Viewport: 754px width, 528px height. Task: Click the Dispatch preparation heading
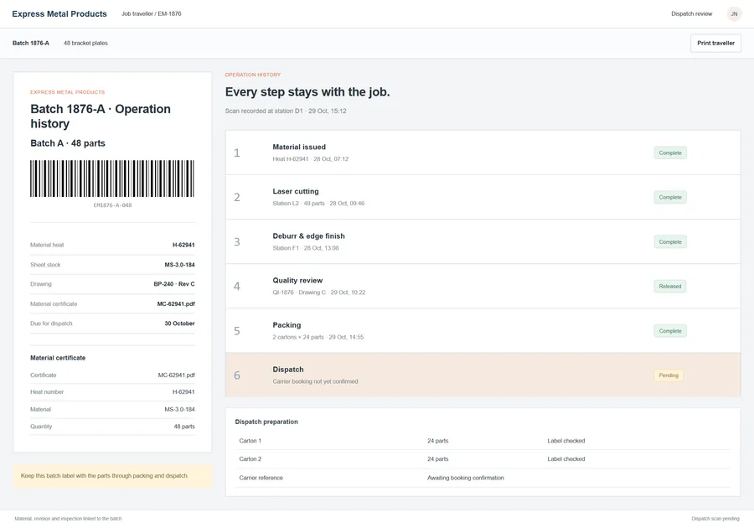(x=266, y=422)
